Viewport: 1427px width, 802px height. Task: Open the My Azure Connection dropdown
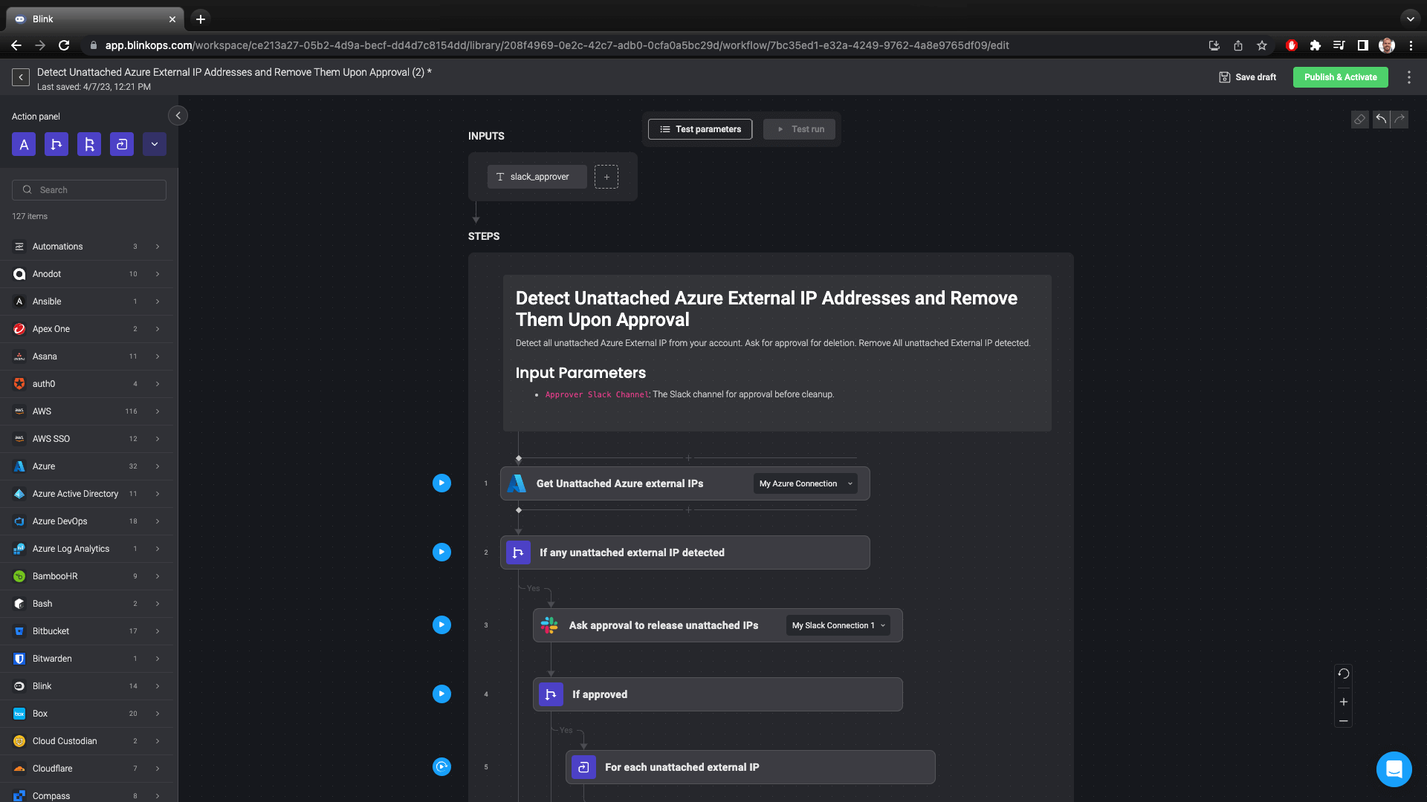tap(805, 483)
